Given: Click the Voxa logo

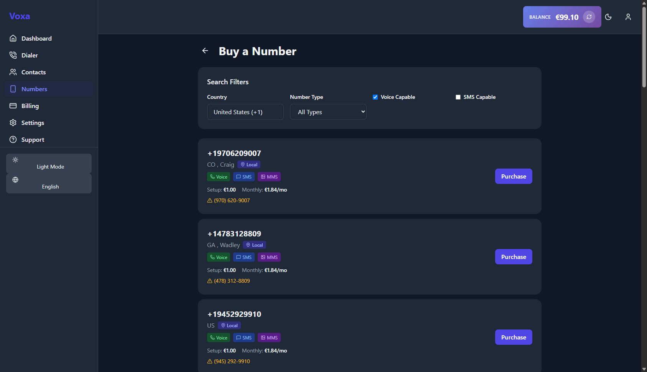Looking at the screenshot, I should point(20,16).
